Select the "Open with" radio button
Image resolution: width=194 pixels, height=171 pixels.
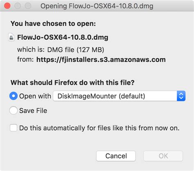click(x=14, y=96)
